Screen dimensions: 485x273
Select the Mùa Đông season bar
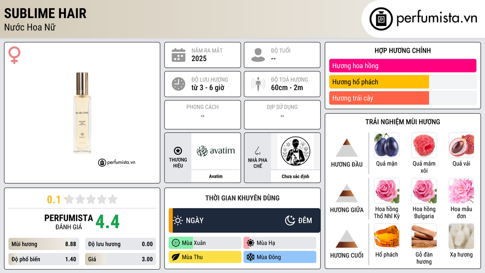click(x=279, y=257)
